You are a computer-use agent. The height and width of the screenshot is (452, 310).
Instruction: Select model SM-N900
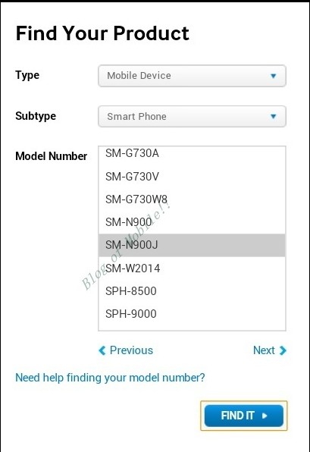pyautogui.click(x=192, y=222)
